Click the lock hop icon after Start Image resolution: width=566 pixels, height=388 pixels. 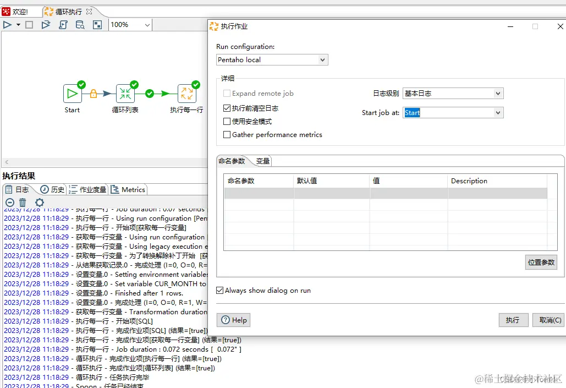(x=94, y=94)
